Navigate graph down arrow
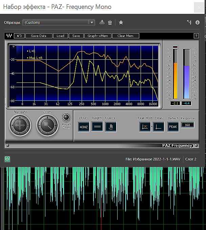Screen dimensions: 206x230 coord(20,133)
